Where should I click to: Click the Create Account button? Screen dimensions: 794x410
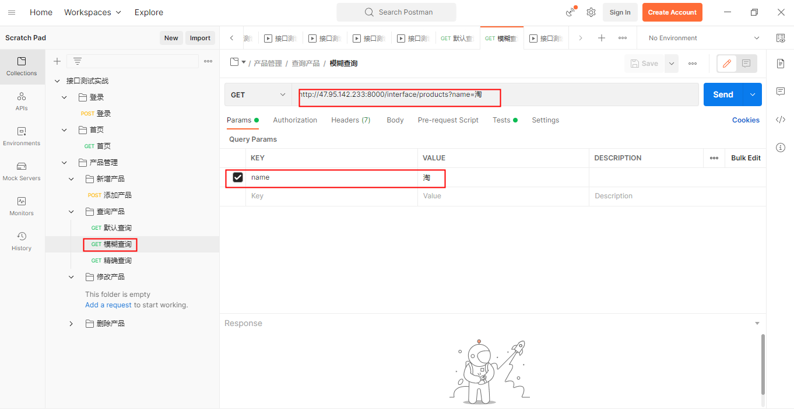point(672,12)
